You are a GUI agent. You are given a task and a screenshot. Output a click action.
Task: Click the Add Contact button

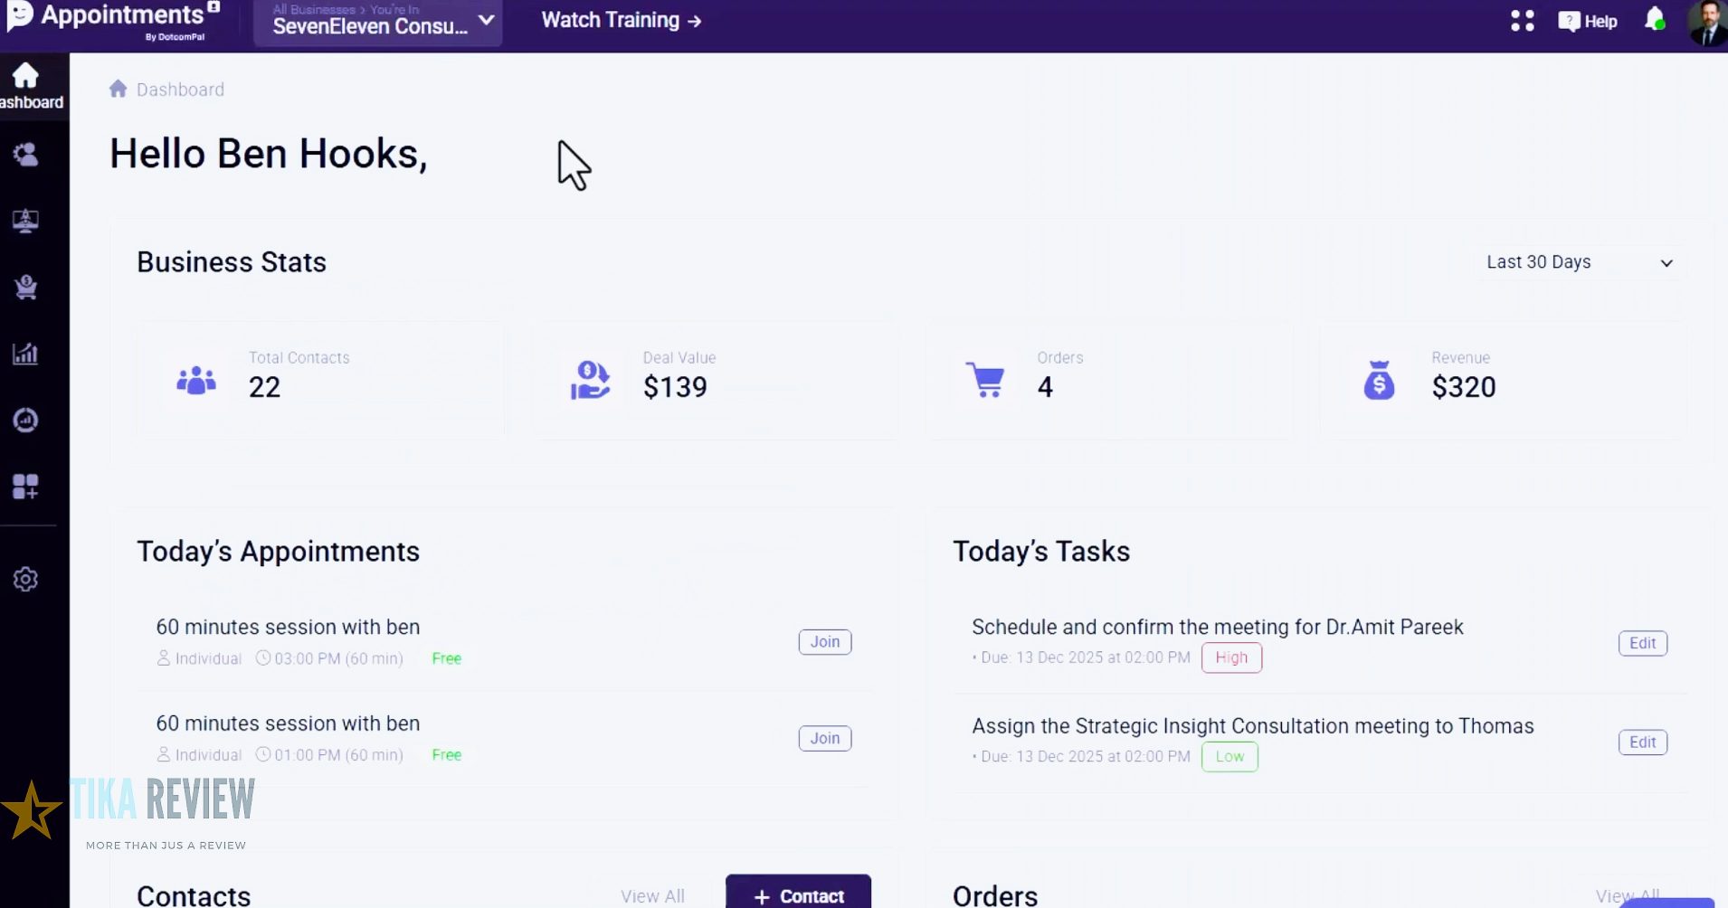[798, 894]
